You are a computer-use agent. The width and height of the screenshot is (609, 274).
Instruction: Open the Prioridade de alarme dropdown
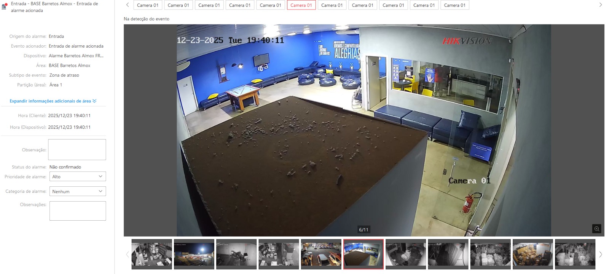coord(77,176)
